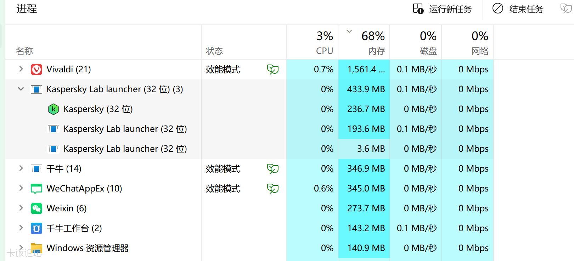The height and width of the screenshot is (261, 574).
Task: Expand the Vivaldi (21) process group
Action: point(21,69)
